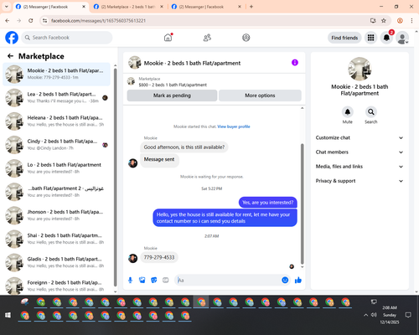Bookmark this page with the star icon
This screenshot has height=335, width=419.
(x=384, y=20)
